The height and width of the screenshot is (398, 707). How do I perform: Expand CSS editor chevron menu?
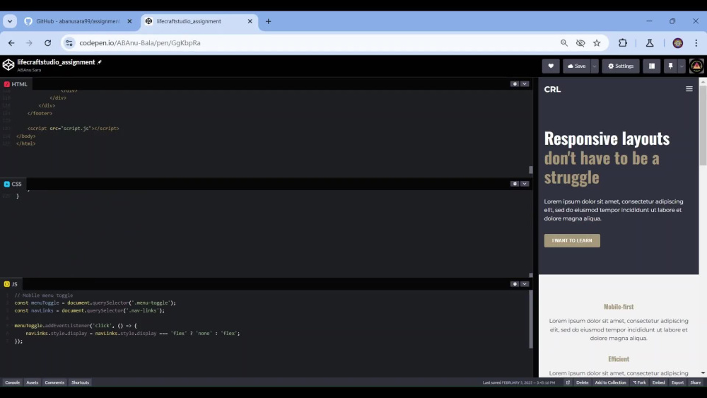(525, 184)
